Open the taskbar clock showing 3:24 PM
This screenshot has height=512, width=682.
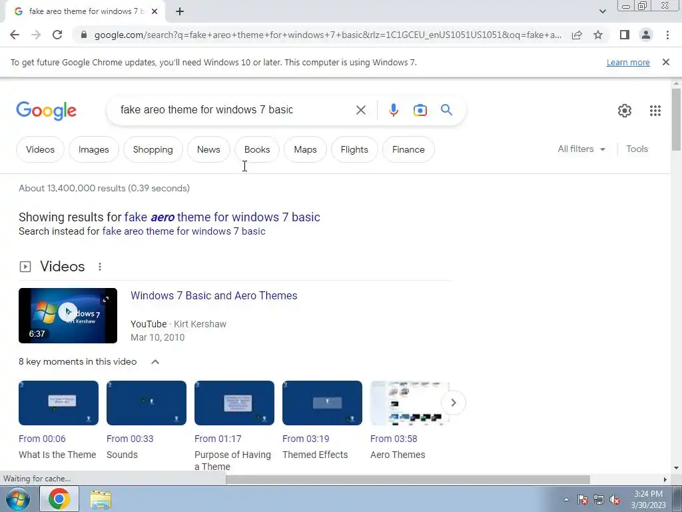click(648, 499)
